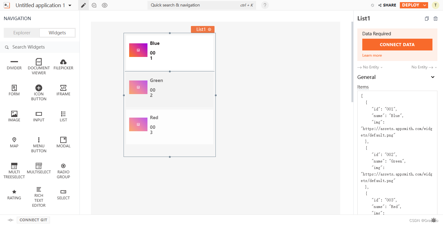Copy the List1 widget with copy icon
443x225 pixels.
pyautogui.click(x=427, y=19)
